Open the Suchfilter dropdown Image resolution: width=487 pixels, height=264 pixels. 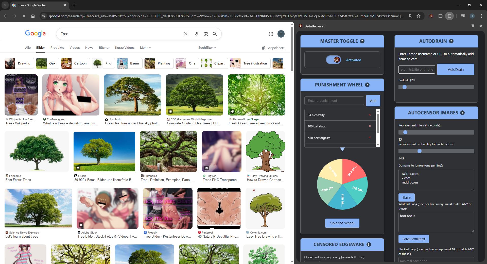(207, 47)
